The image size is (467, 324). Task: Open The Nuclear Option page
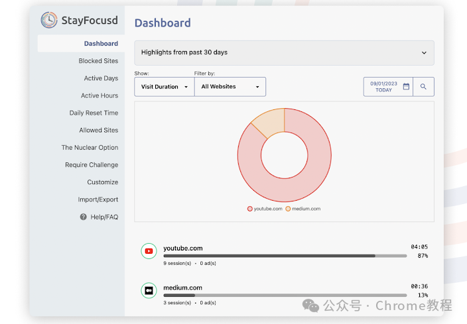click(90, 148)
